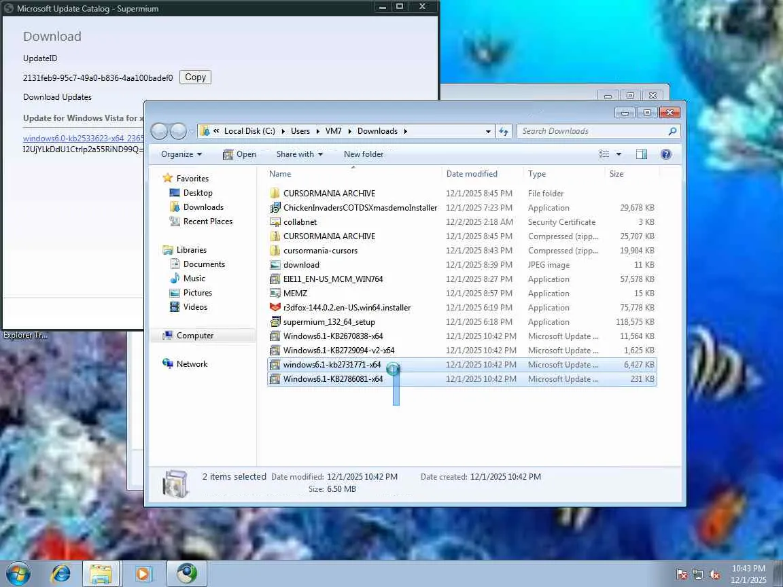Screen dimensions: 783x587
Task: Click Copy button in Update Catalog
Action: (195, 77)
